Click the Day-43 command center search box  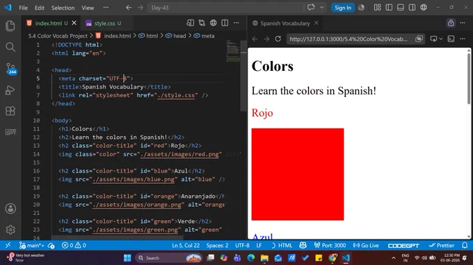225,8
